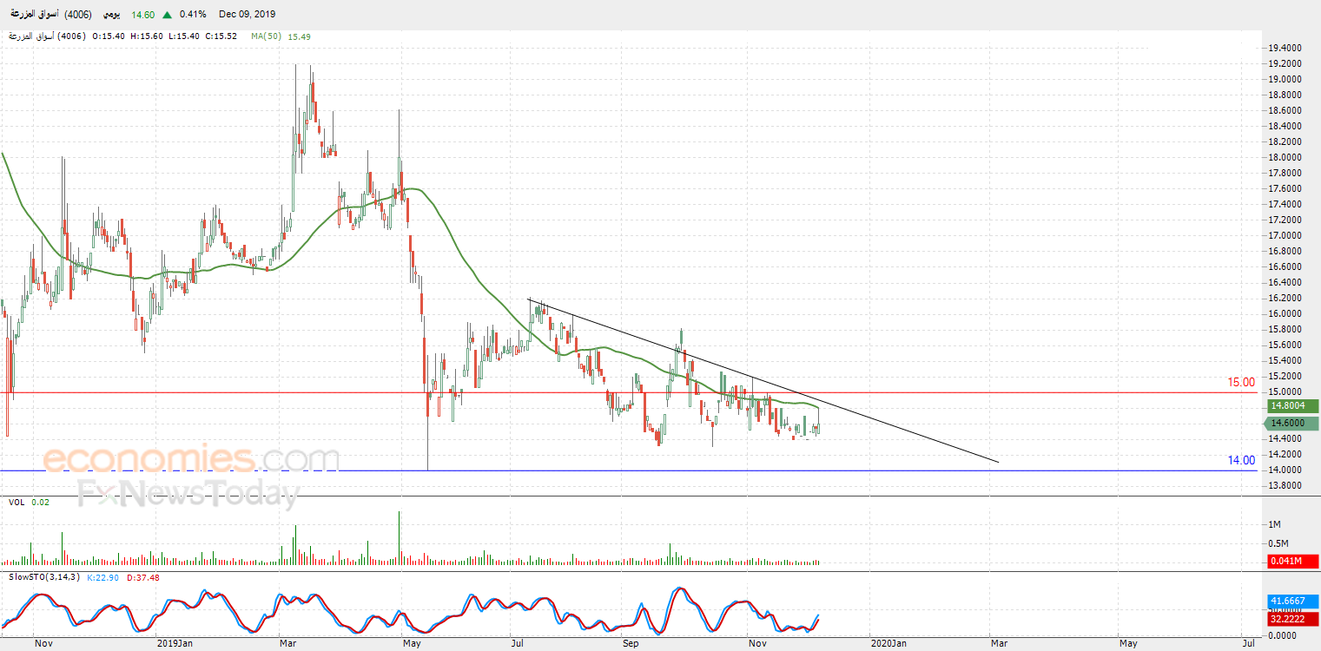The width and height of the screenshot is (1321, 651).
Task: Click the 1M volume axis label
Action: click(1276, 525)
